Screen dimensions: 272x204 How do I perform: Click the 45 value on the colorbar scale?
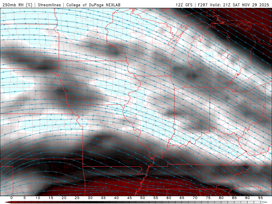pos(130,198)
